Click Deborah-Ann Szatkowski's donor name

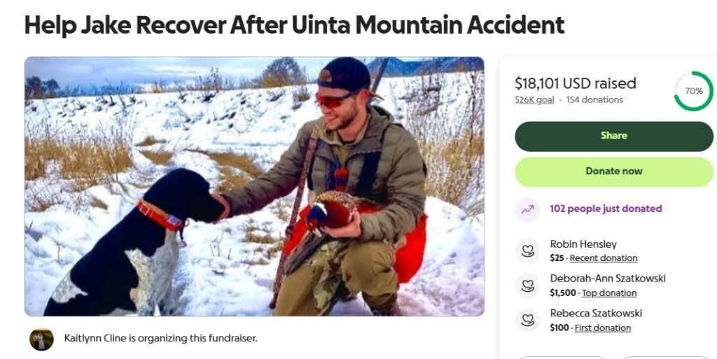tap(608, 279)
